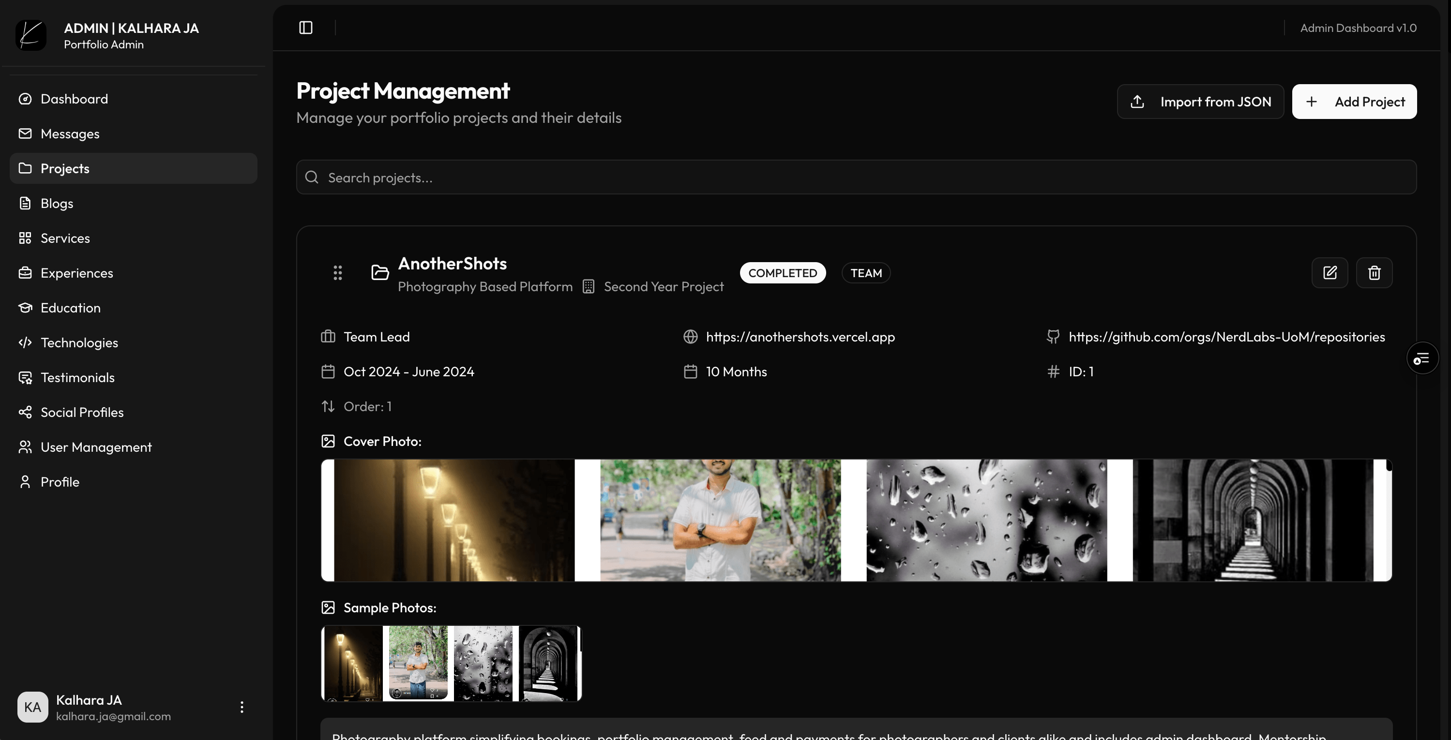Go to the Technologies section

pos(79,343)
